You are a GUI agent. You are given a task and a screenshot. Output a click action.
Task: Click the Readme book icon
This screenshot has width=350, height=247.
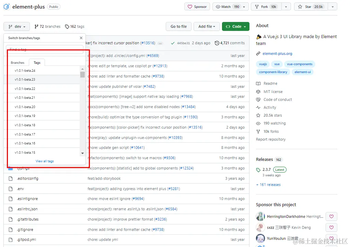pos(258,83)
